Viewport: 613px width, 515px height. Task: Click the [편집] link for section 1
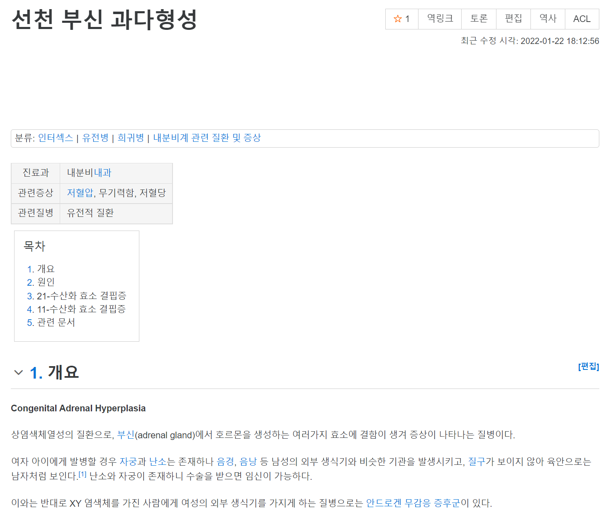(588, 367)
